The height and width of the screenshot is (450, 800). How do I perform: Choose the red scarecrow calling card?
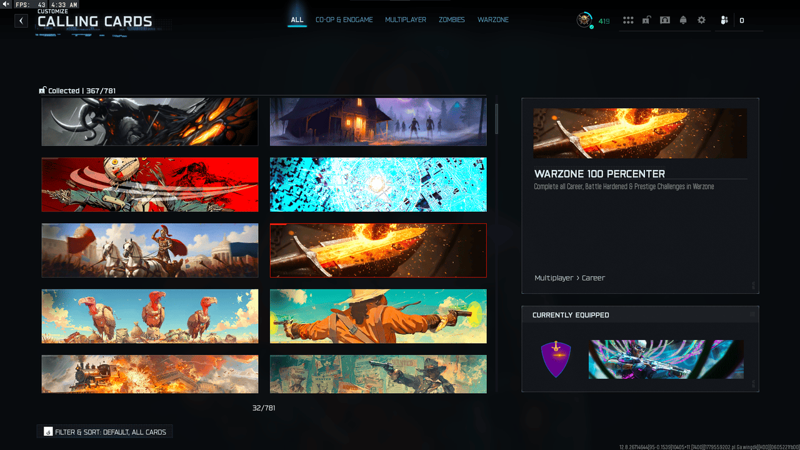[150, 184]
